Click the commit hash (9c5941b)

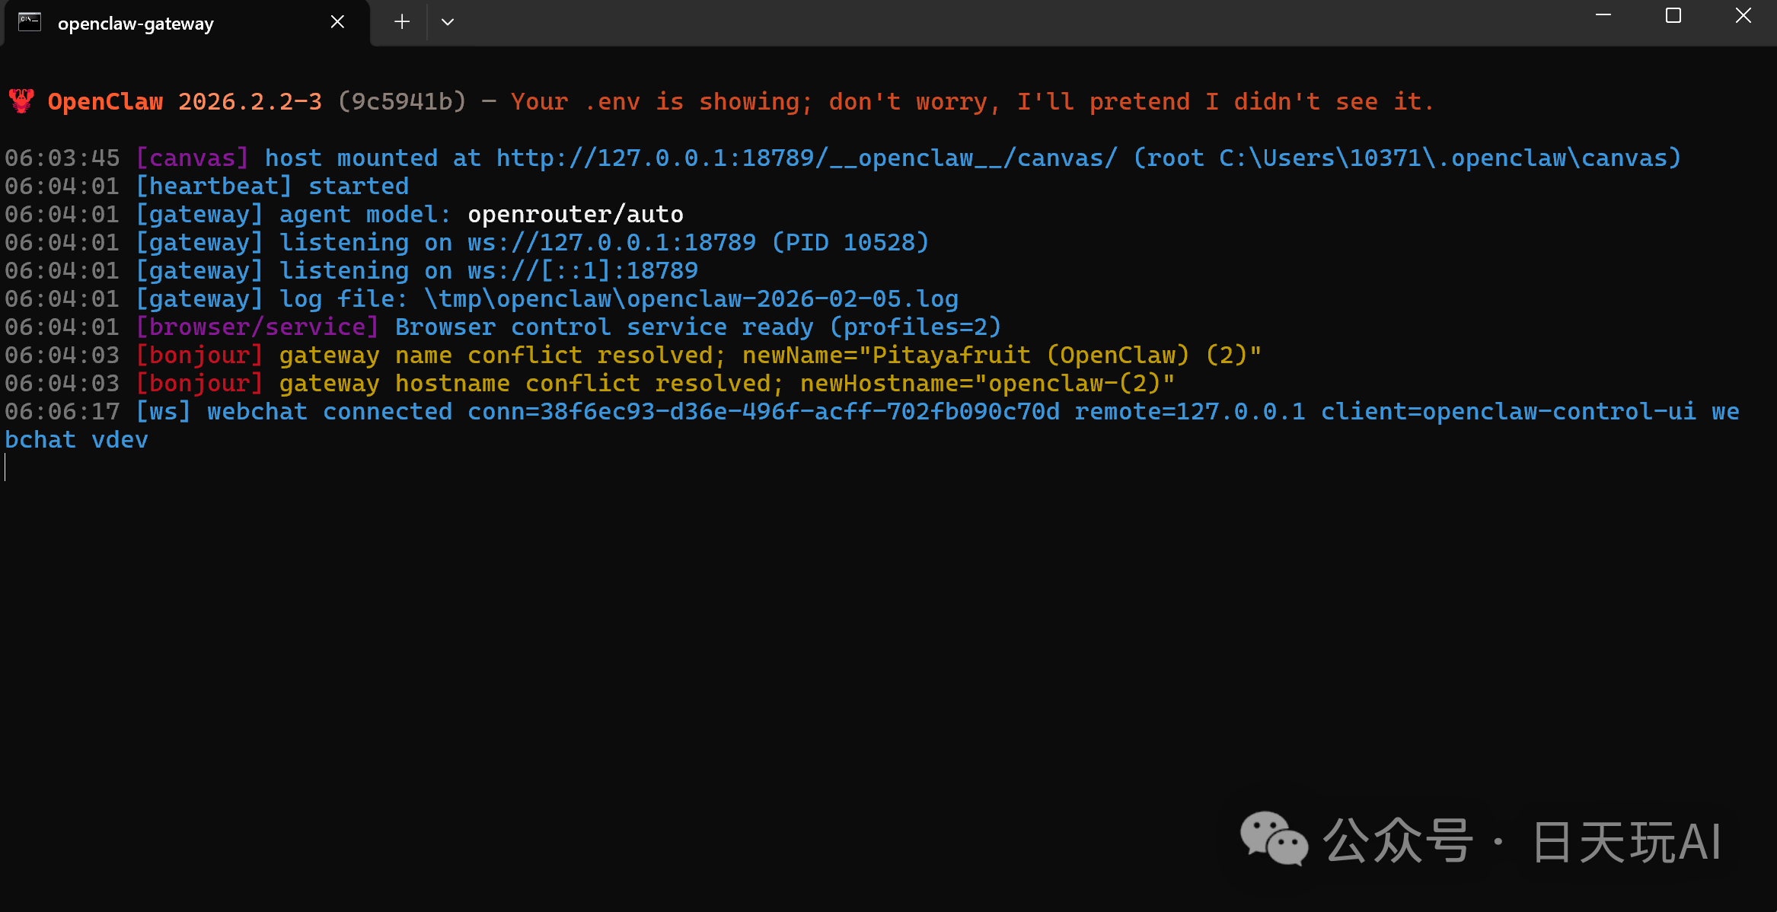pyautogui.click(x=401, y=101)
